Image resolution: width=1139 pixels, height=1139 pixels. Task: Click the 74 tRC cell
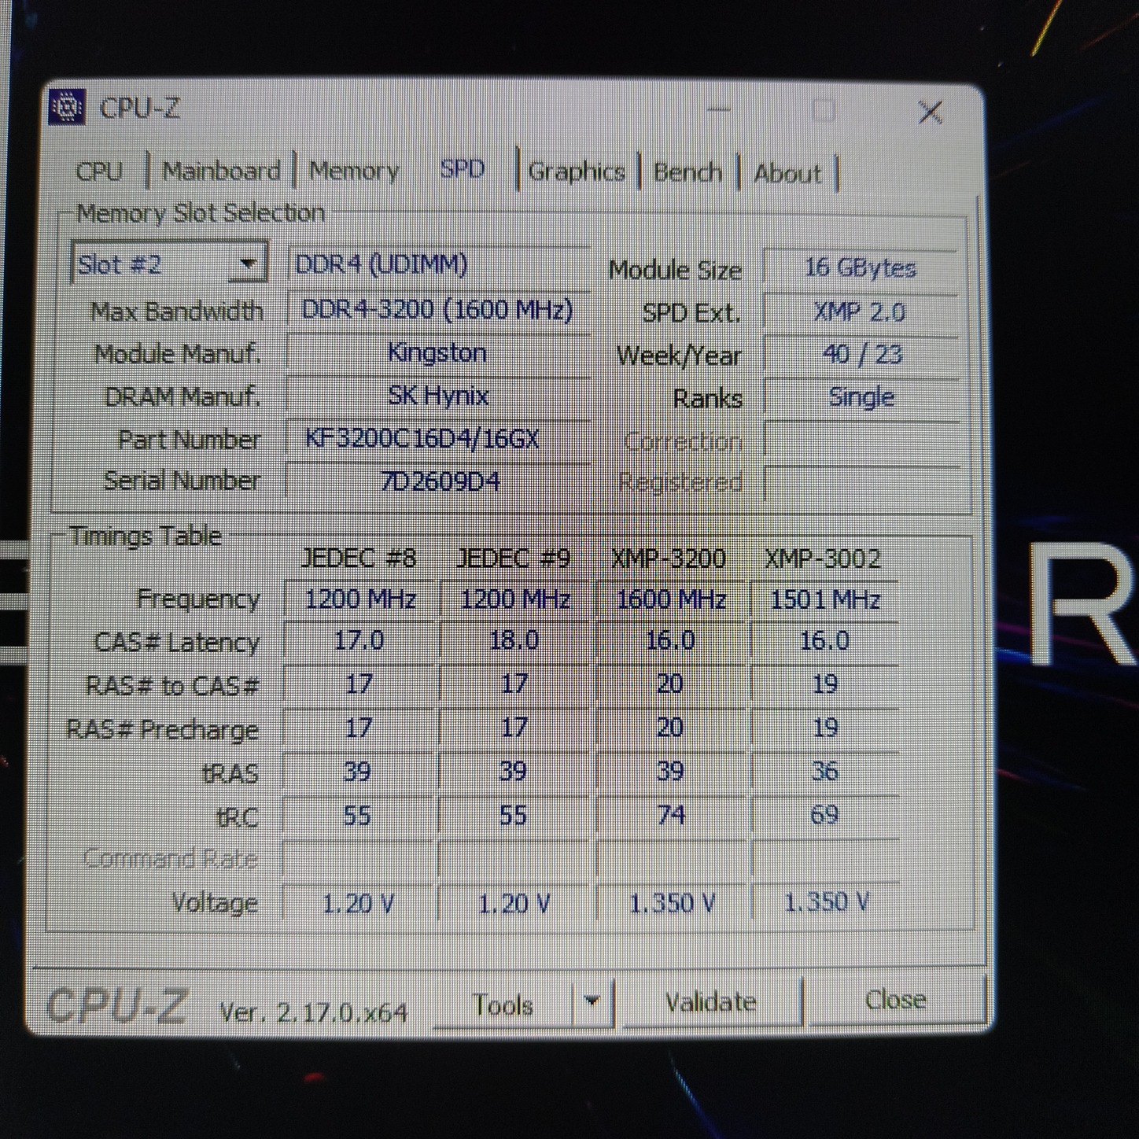670,815
